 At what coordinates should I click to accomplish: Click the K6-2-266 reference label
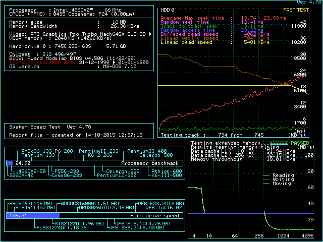pyautogui.click(x=100, y=155)
